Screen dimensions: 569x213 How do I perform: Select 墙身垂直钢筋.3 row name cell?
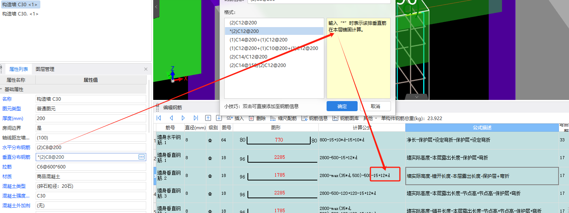point(170,193)
